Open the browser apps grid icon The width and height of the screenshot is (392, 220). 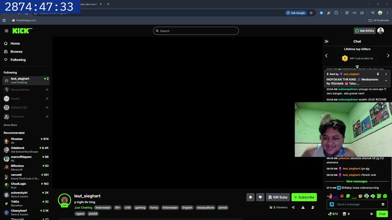coord(4,20)
